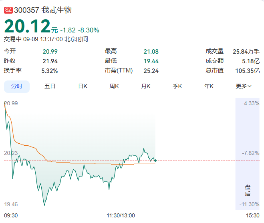This screenshot has height=223, width=264.
Task: Select the 季K quarterly chart tab
Action: 177,86
